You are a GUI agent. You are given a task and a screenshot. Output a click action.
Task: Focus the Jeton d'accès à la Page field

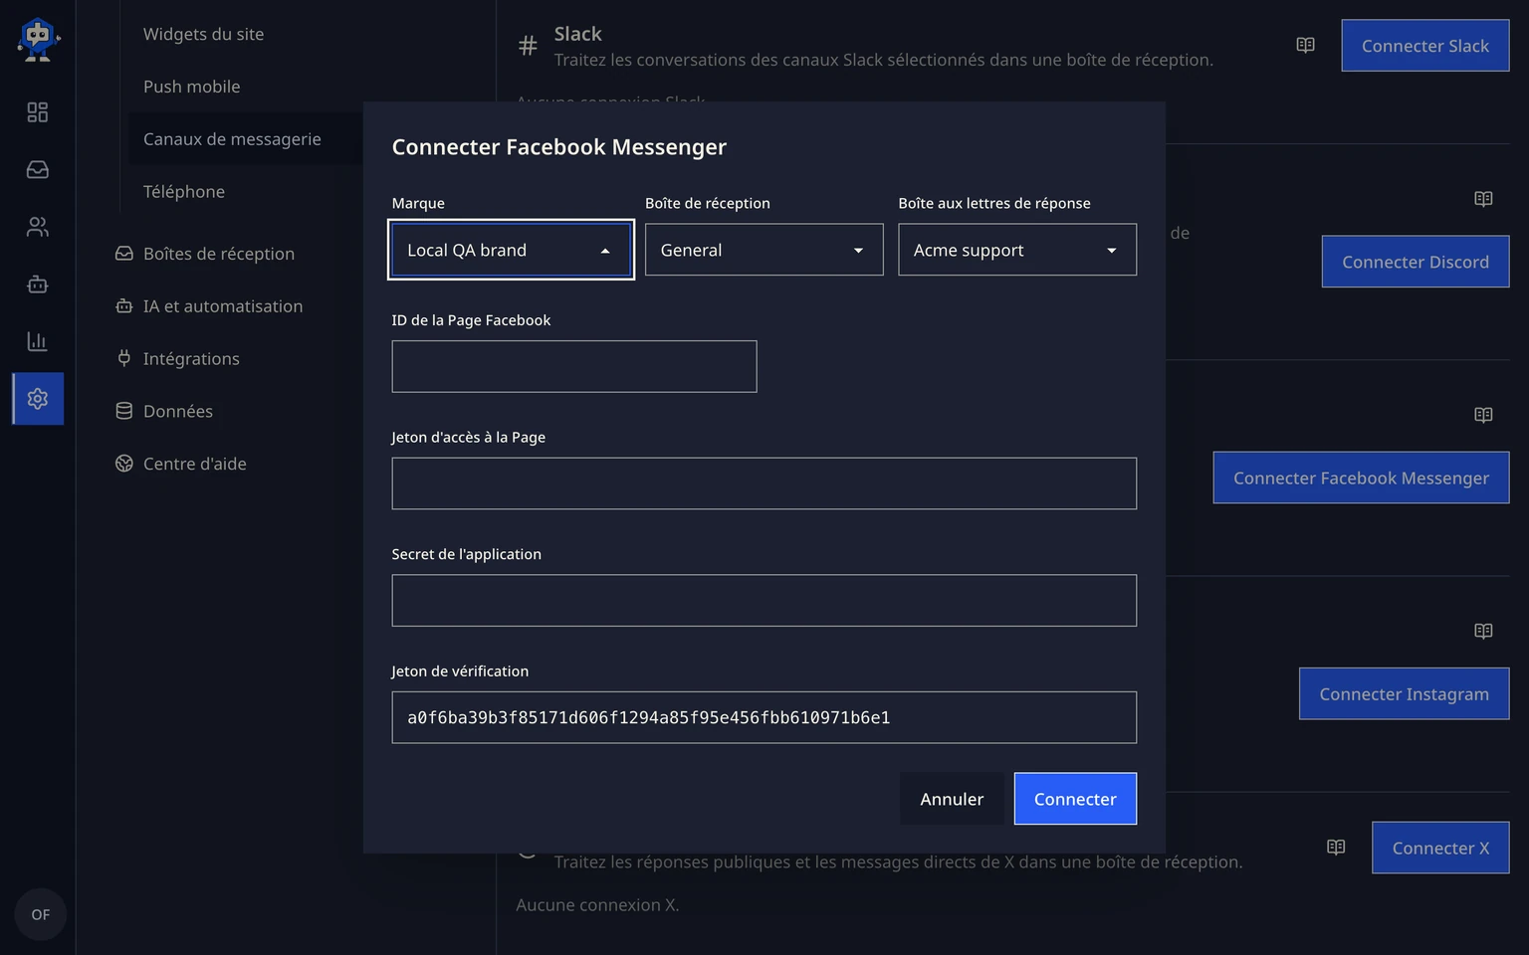[764, 483]
